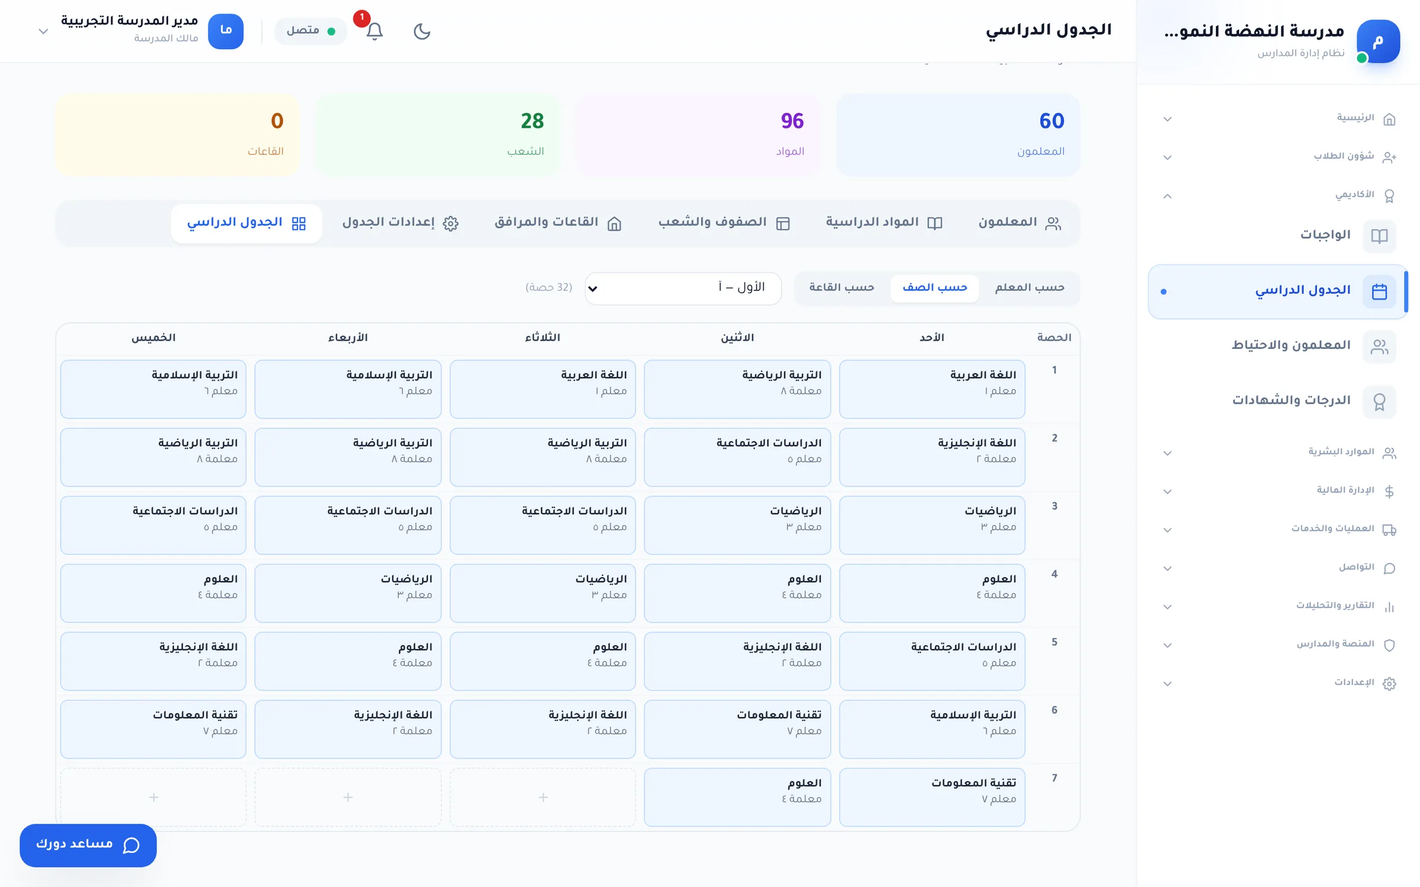
Task: Click Monday period 7 العلوم cell
Action: point(737,797)
